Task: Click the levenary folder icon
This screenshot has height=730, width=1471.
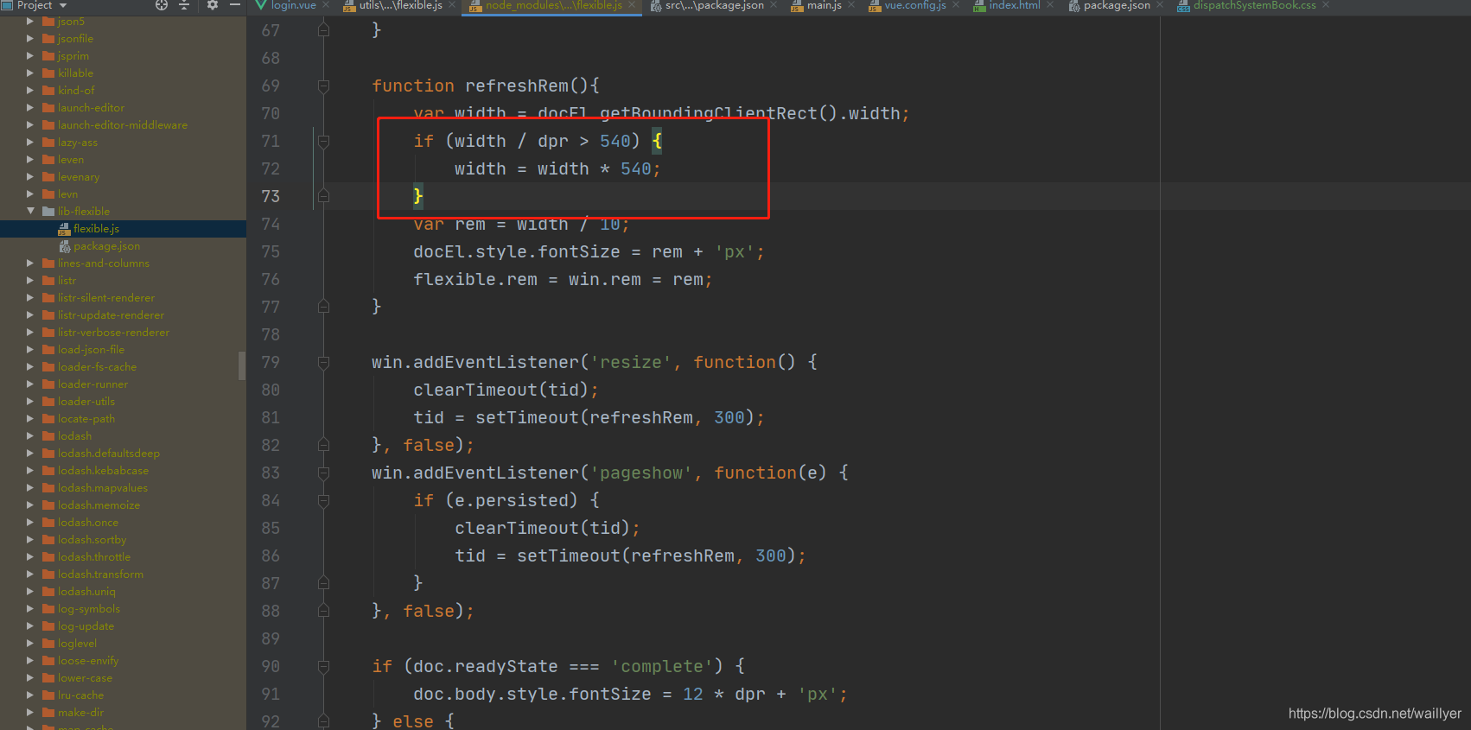Action: pos(48,177)
